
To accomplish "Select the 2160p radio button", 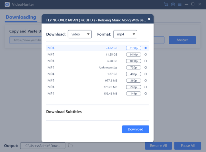I will [x=146, y=48].
